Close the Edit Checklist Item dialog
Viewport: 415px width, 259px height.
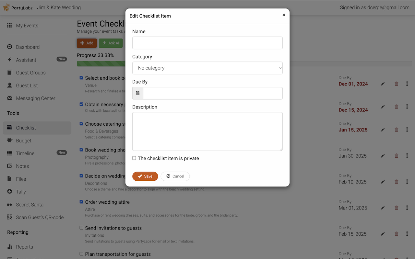284,15
